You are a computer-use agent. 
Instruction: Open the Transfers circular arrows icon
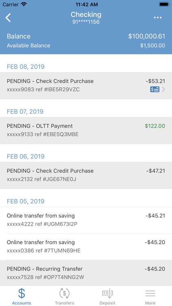click(64, 293)
